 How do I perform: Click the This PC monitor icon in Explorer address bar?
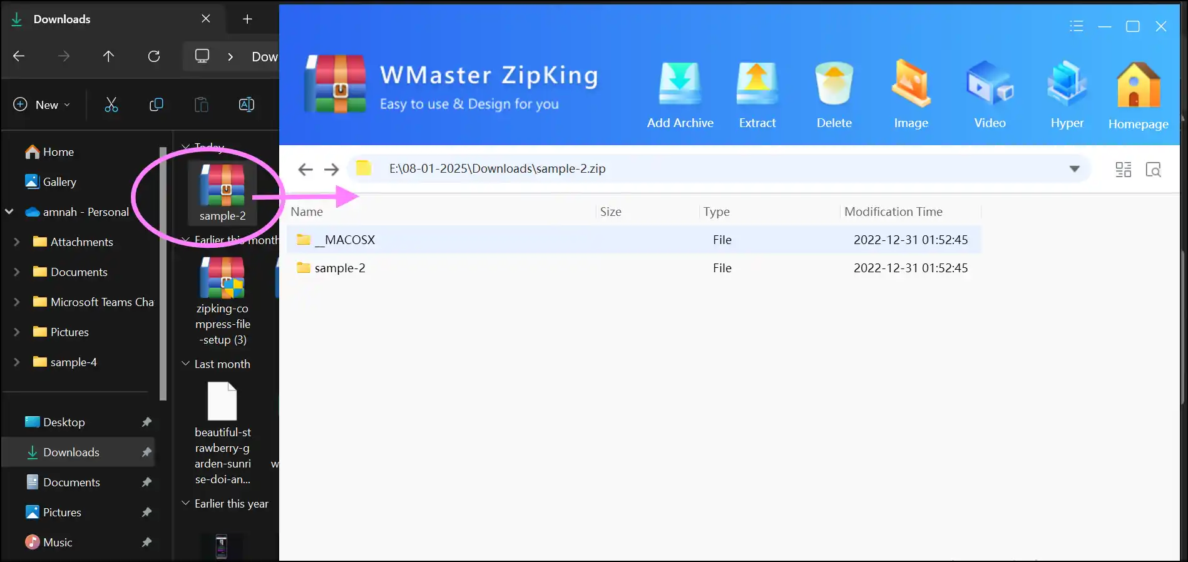(x=202, y=56)
